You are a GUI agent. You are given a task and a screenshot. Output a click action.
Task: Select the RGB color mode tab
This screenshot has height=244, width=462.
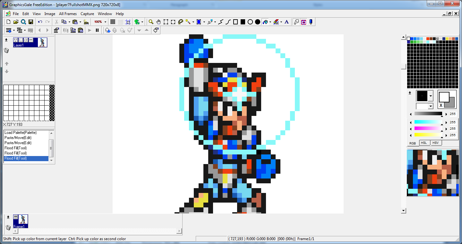point(413,143)
